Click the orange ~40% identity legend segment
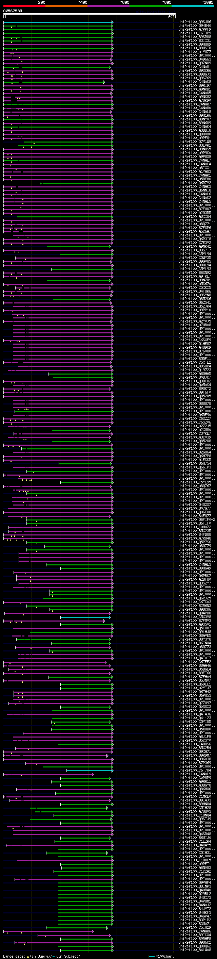217x959 pixels. pos(66,6)
